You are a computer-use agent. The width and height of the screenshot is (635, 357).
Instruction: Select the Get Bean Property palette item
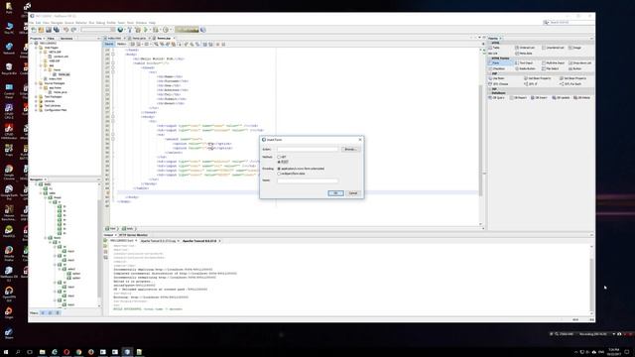coord(539,78)
